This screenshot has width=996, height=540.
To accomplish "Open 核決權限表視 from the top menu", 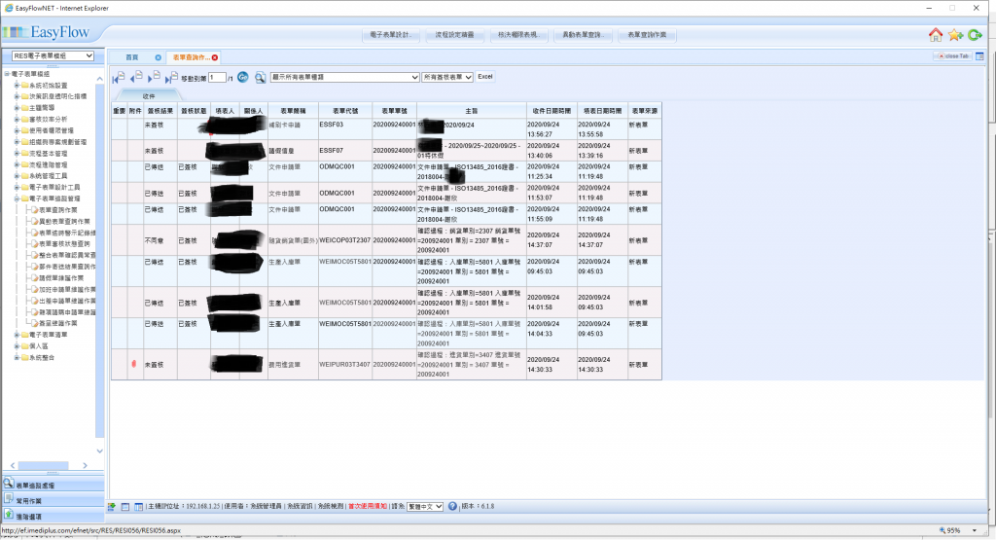I will coord(518,35).
